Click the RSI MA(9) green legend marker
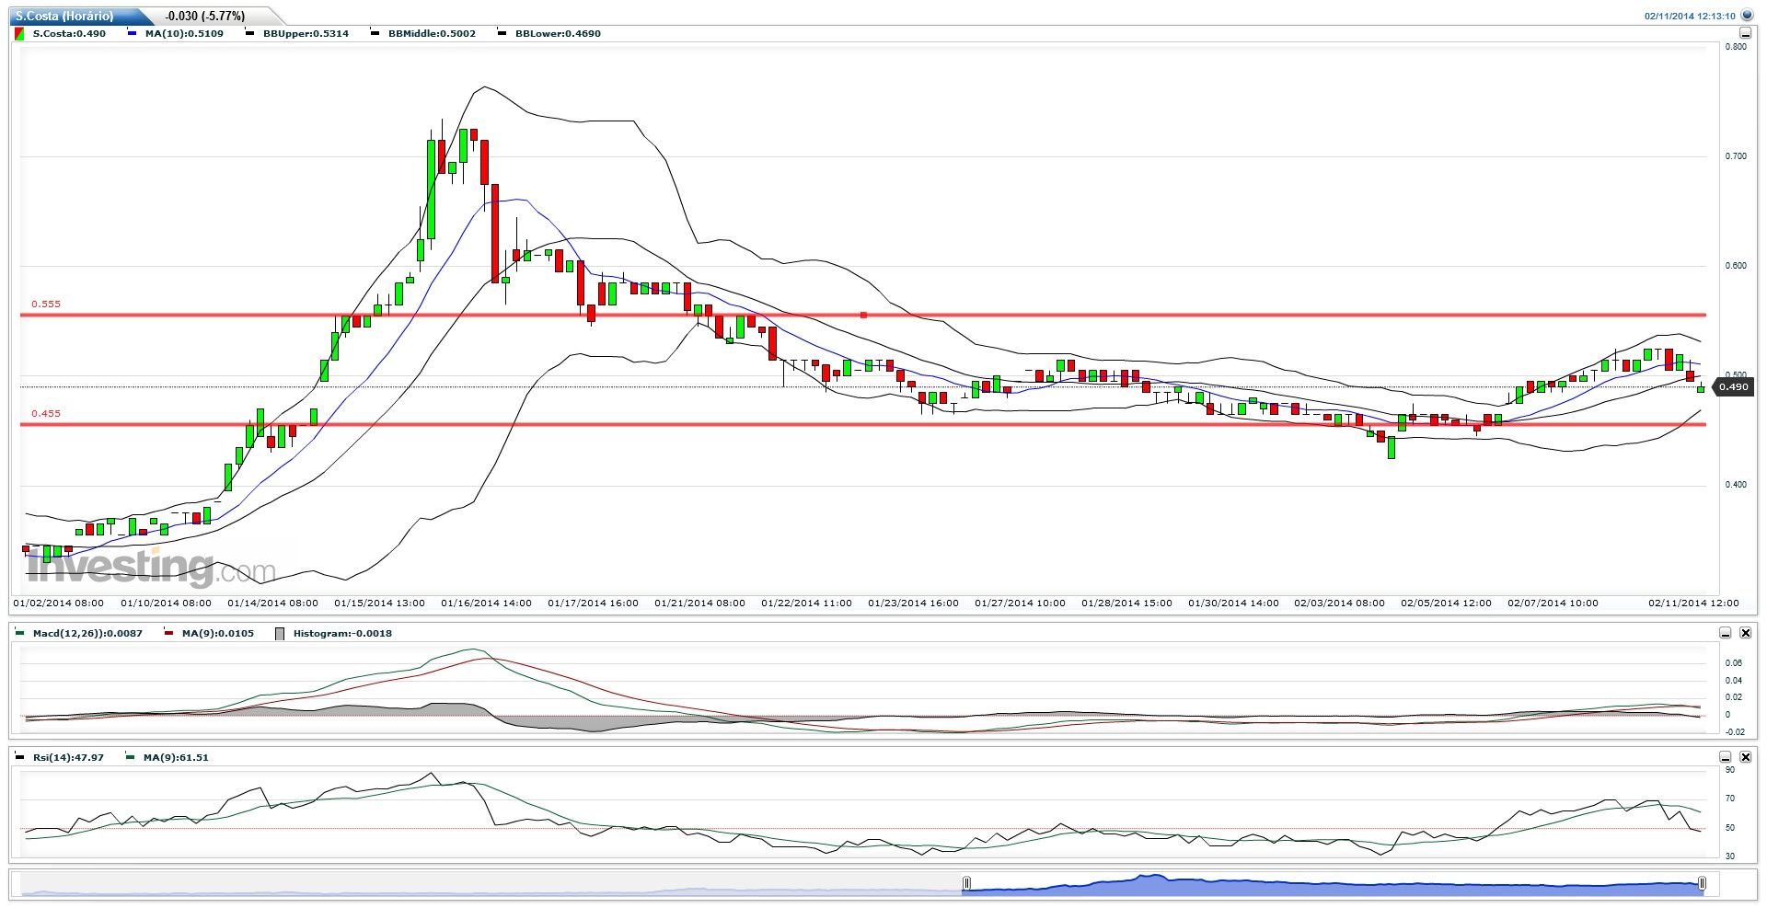Screen dimensions: 1767x908 pos(132,757)
